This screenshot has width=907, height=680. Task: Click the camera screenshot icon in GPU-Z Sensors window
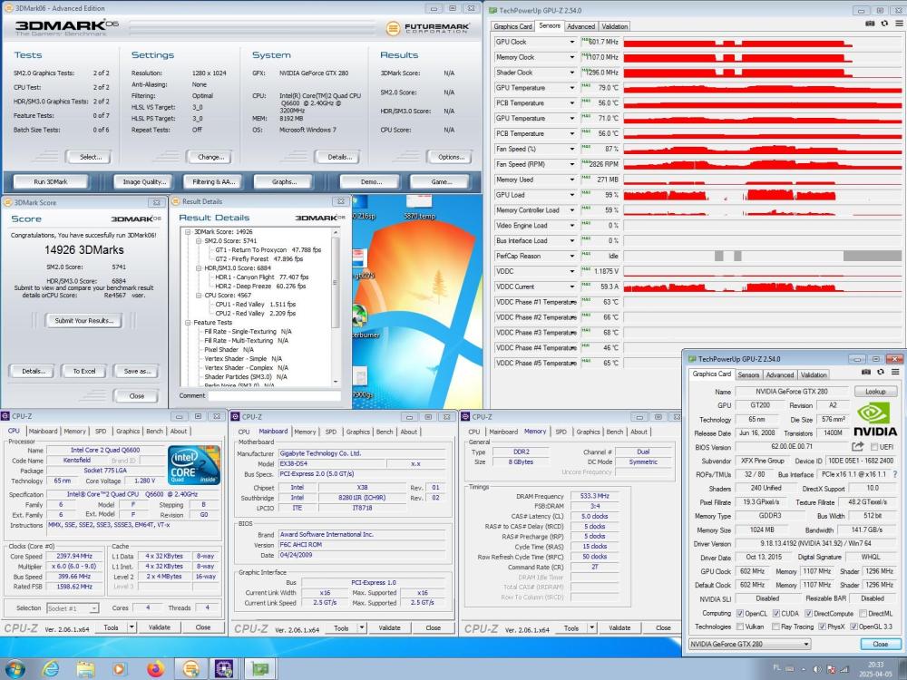click(x=869, y=24)
